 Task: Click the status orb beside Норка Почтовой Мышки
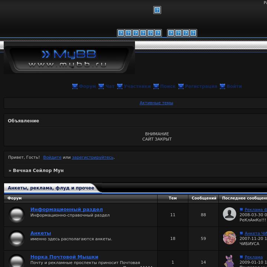pyautogui.click(x=17, y=261)
